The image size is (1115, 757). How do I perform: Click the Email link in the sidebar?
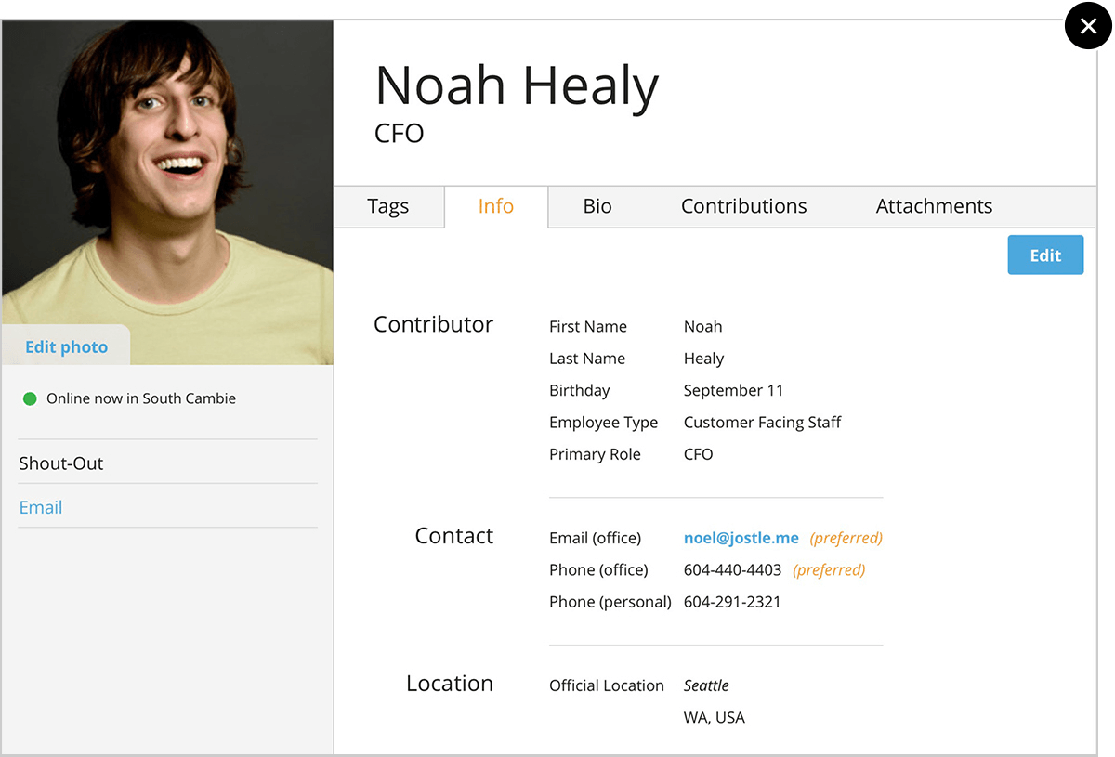(41, 507)
